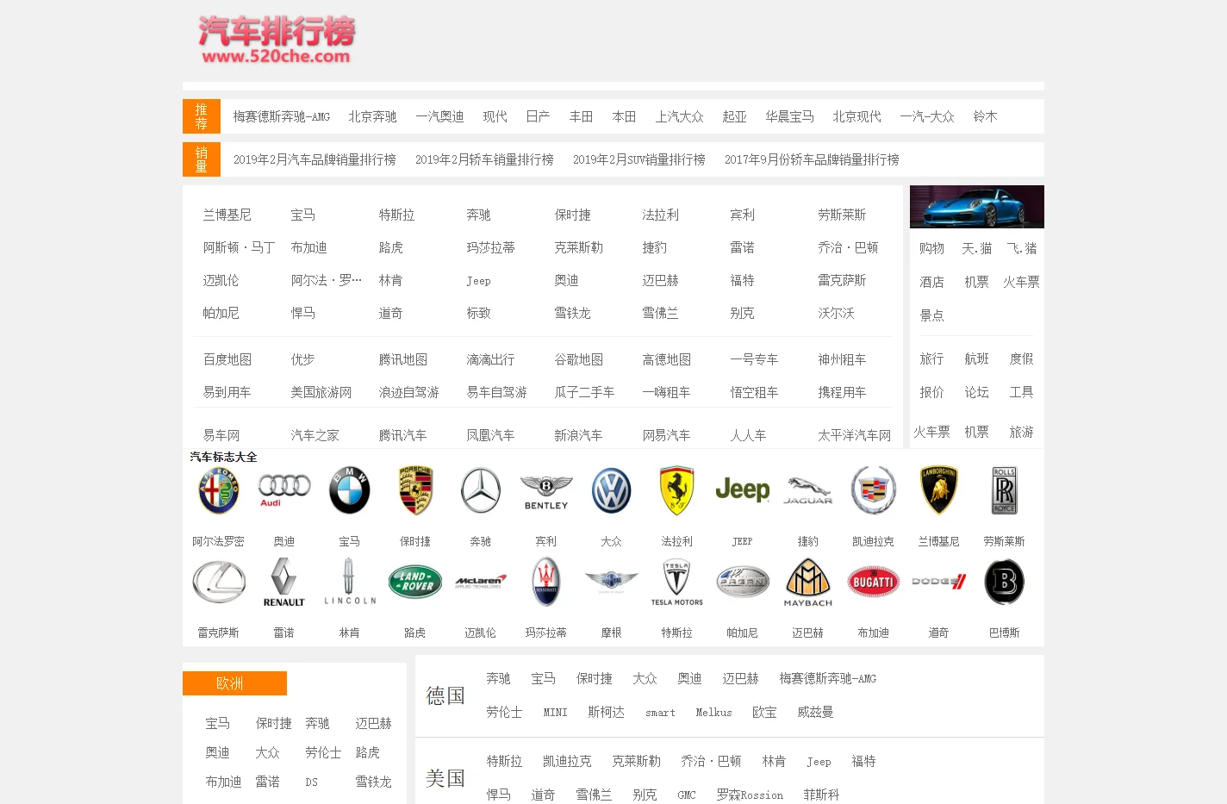Image resolution: width=1227 pixels, height=804 pixels.
Task: Click the Alfa Romeo logo icon
Action: (x=219, y=491)
